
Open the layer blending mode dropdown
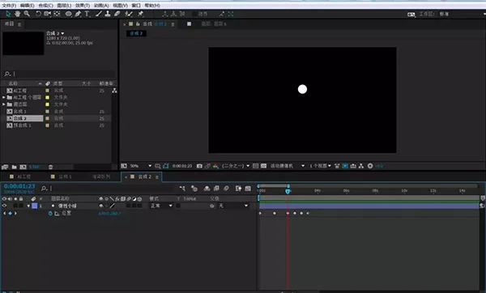pyautogui.click(x=161, y=206)
